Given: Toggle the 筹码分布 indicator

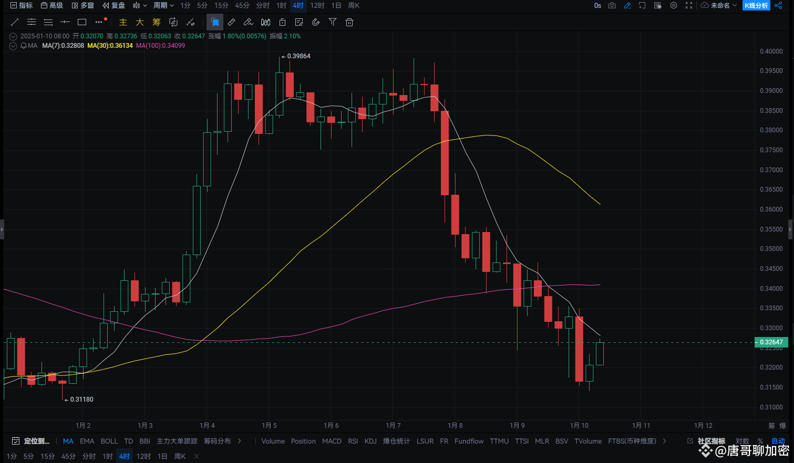Looking at the screenshot, I should (x=218, y=441).
